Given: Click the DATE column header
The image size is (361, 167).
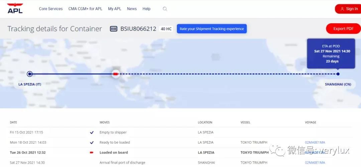Looking at the screenshot, I should (x=13, y=122).
